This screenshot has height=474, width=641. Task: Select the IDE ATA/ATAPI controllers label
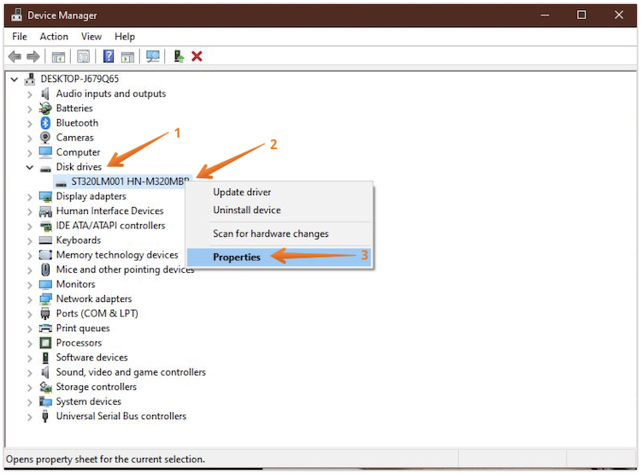110,226
